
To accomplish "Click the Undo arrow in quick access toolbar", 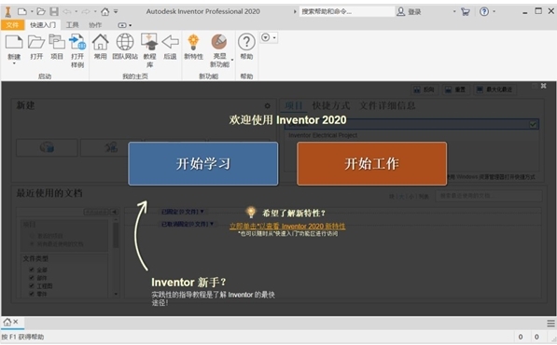I will (x=67, y=12).
